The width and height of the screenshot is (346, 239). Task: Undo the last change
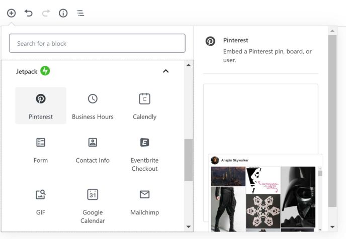click(x=29, y=13)
